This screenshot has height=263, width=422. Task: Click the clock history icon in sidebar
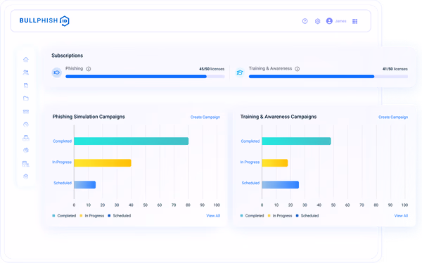point(26,124)
